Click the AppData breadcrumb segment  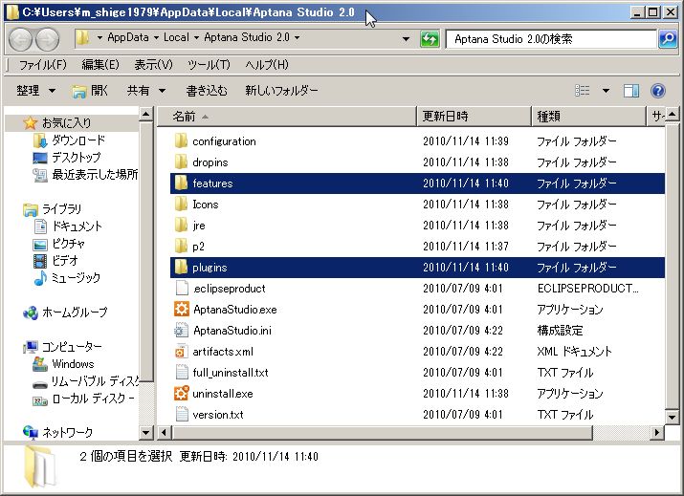pos(128,37)
